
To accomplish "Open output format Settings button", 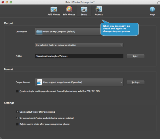I will click(135, 82).
